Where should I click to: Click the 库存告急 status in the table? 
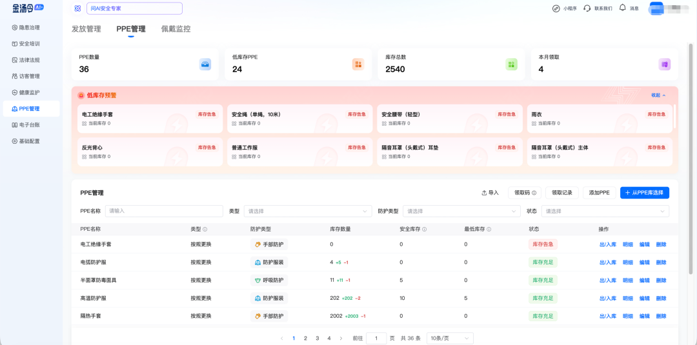(543, 244)
